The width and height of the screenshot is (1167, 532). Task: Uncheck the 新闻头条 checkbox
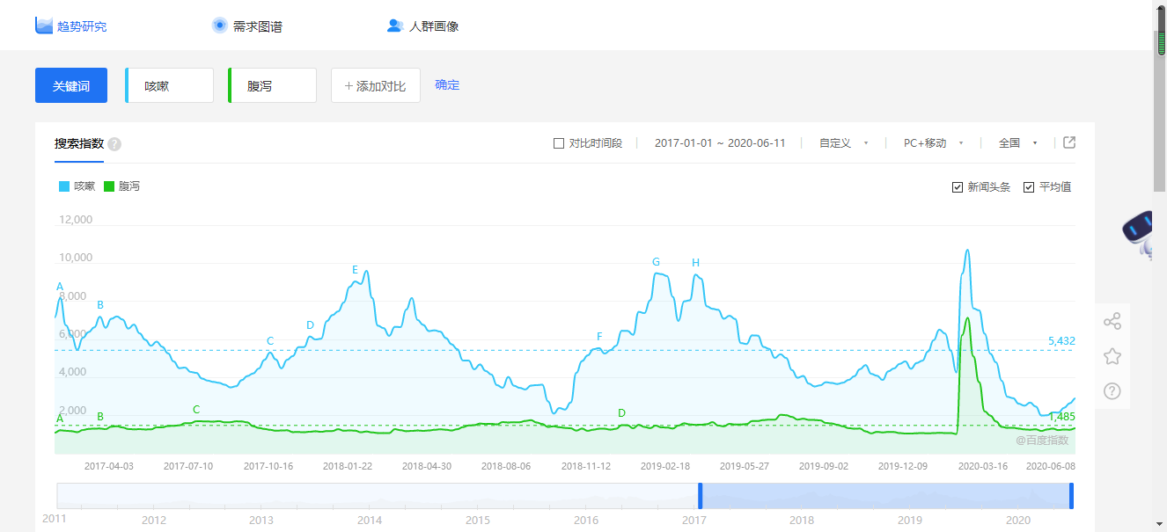coord(958,187)
